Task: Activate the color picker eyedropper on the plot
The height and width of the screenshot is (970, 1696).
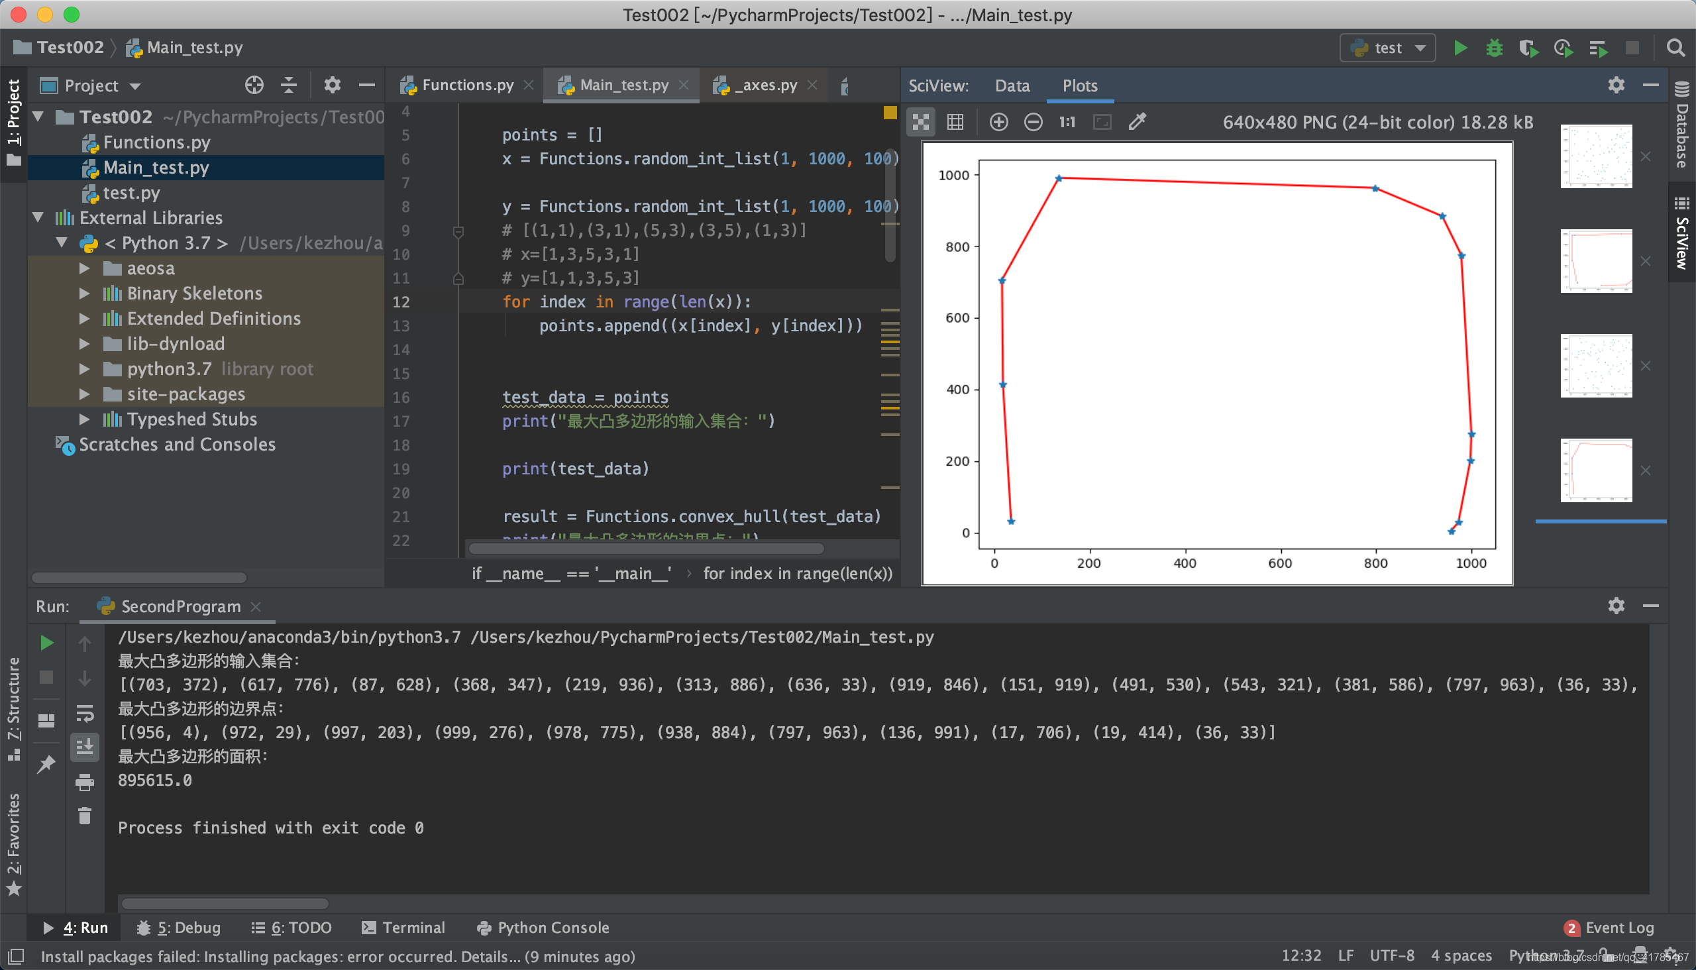Action: (x=1137, y=121)
